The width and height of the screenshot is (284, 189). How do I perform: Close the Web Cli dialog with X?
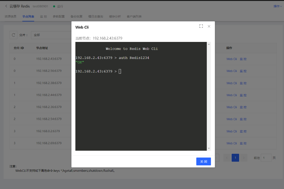[x=209, y=26]
